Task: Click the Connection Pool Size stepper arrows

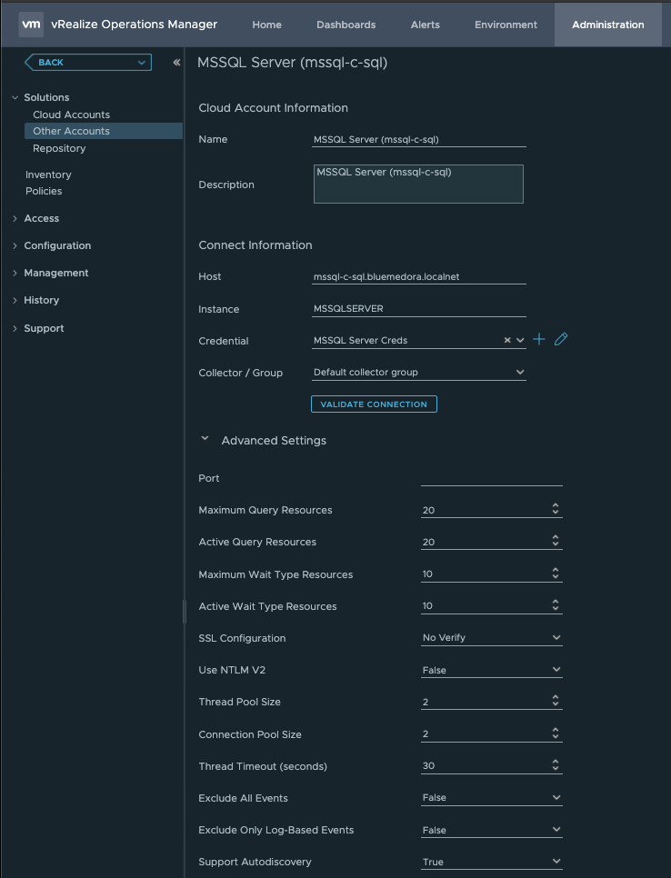Action: click(555, 731)
